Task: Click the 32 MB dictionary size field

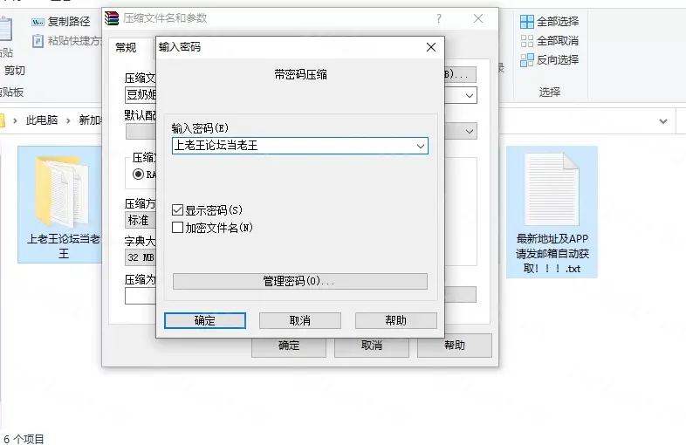Action: (141, 257)
